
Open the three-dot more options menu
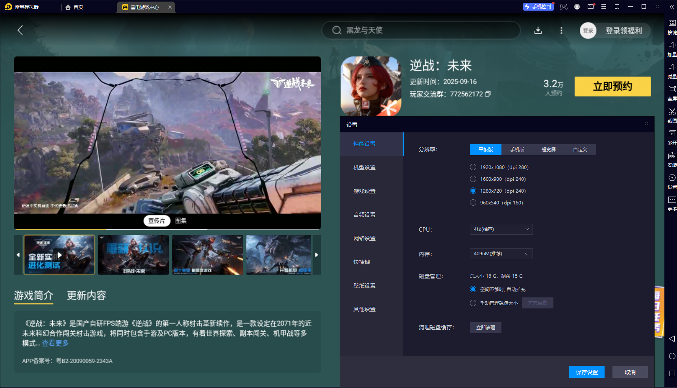pyautogui.click(x=561, y=31)
